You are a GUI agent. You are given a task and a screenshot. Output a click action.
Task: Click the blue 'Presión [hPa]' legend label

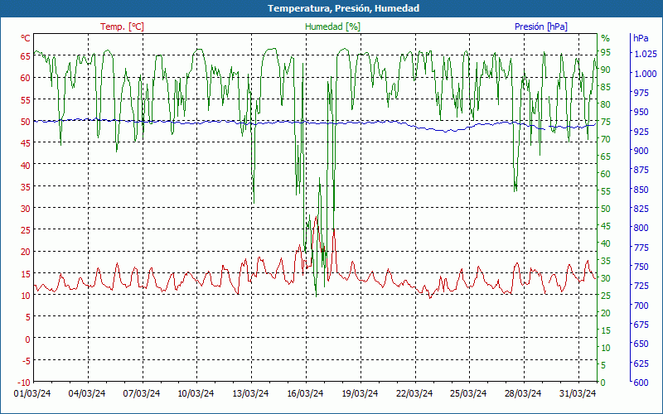[541, 26]
